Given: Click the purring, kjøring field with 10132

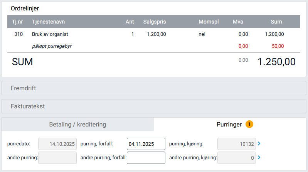Looking at the screenshot, I should 236,144.
